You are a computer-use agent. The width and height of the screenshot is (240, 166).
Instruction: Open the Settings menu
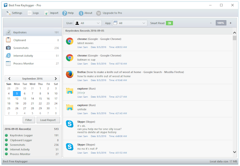click(x=14, y=13)
